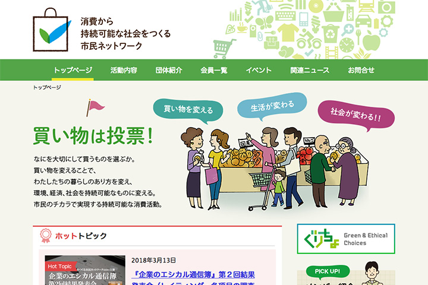
Task: Click the pink flag icon
Action: click(x=95, y=107)
